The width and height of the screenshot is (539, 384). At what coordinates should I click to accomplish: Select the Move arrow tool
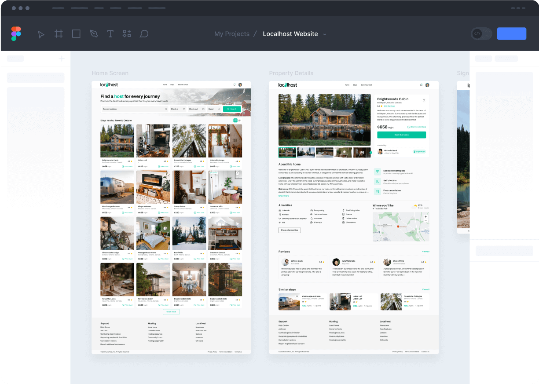(41, 34)
